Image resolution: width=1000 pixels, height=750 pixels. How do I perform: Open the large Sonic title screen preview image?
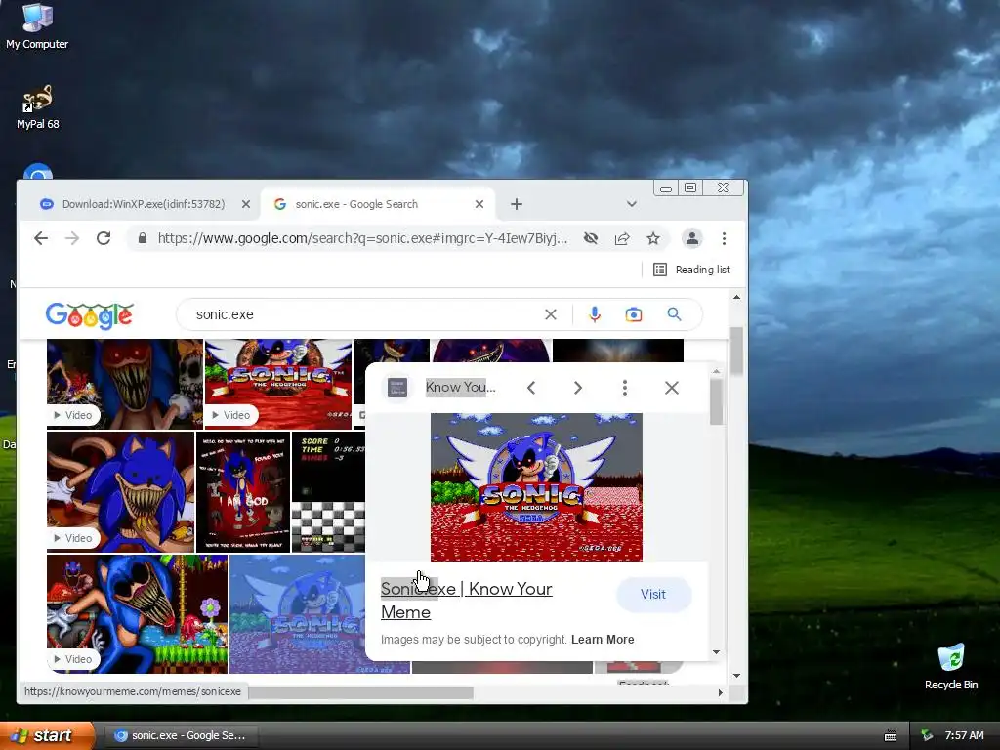tap(536, 487)
